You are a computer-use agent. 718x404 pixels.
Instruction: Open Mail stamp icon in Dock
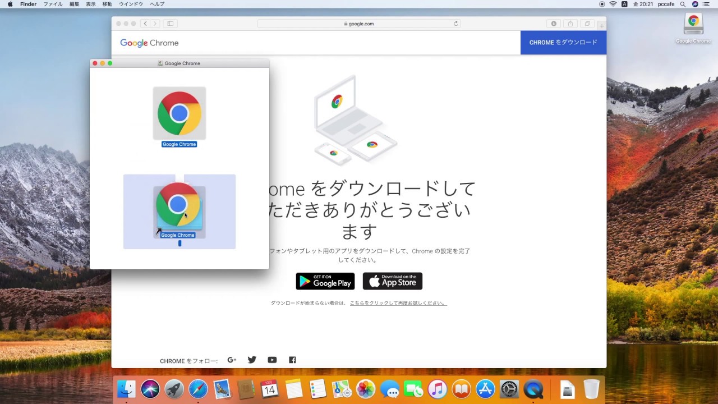click(x=222, y=389)
